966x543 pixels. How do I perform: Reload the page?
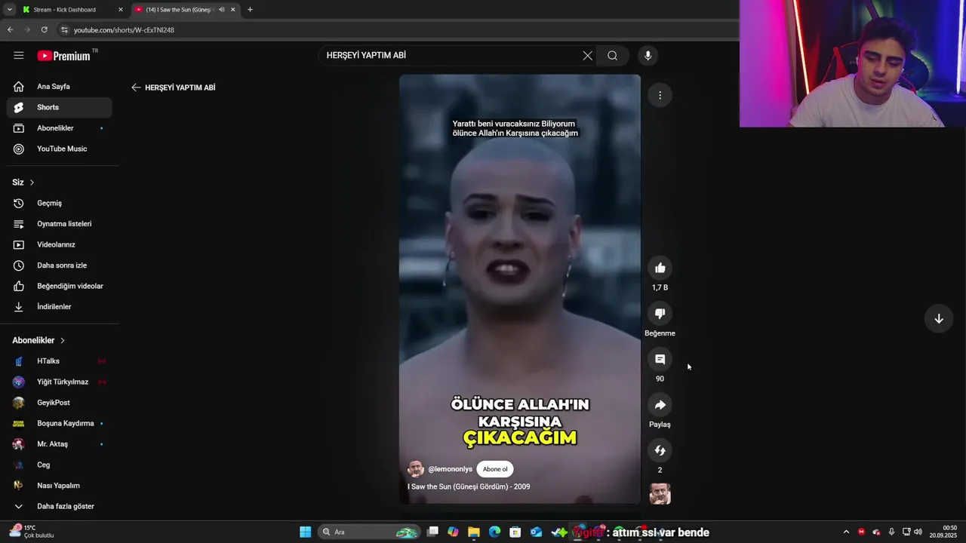point(44,29)
